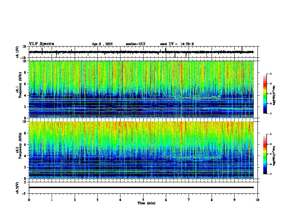Click the 'Time (min)' axis label

(146, 203)
